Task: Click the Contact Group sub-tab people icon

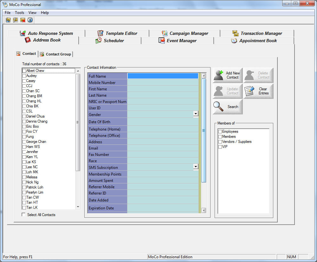Action: click(42, 54)
